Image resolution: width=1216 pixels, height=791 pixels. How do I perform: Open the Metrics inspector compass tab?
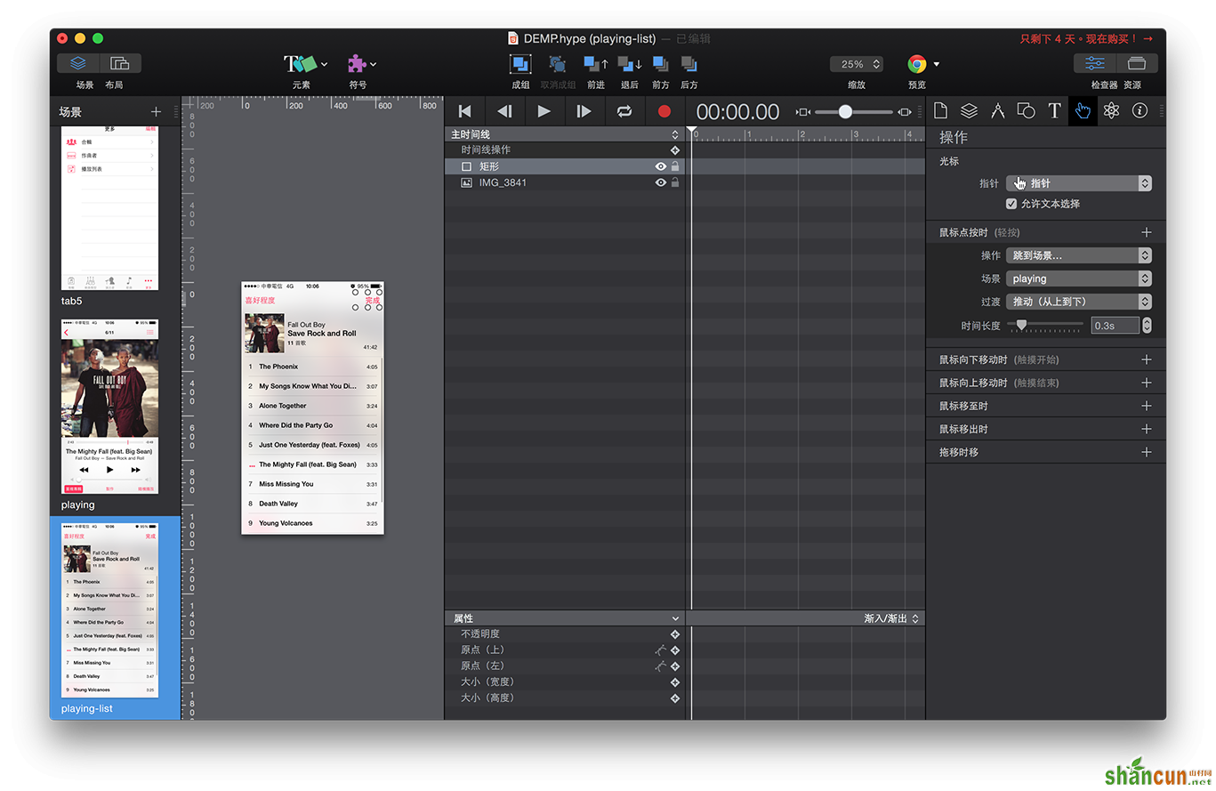[x=997, y=111]
